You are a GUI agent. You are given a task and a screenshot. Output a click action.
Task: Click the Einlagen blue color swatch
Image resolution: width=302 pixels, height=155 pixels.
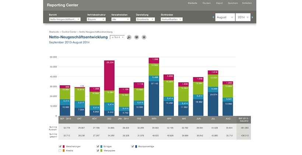pyautogui.click(x=101, y=147)
